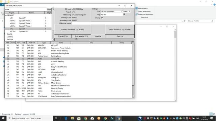Open the Windows Start menu
This screenshot has width=216, height=121.
point(3,118)
